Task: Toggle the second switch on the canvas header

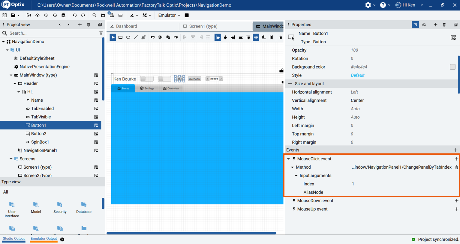Action: (x=164, y=79)
